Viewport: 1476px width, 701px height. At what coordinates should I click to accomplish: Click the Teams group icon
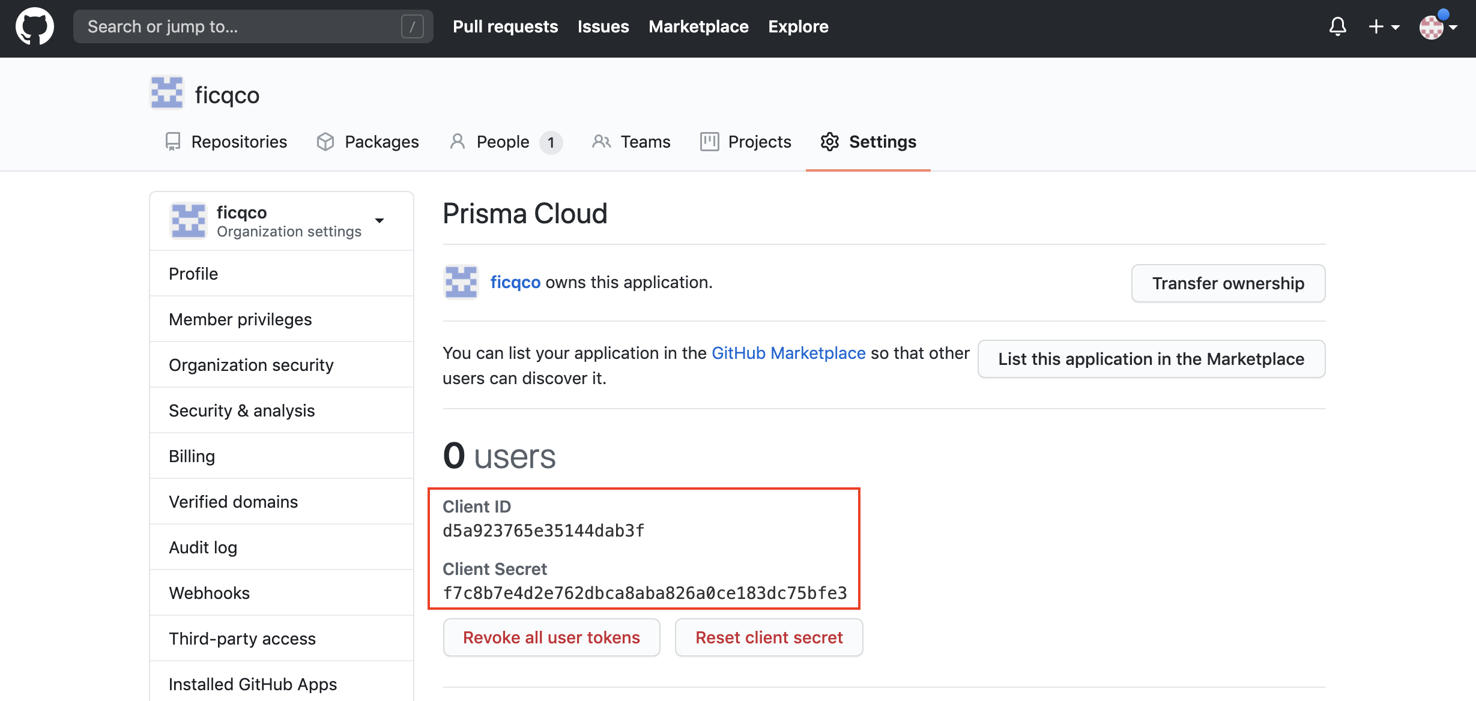tap(602, 142)
